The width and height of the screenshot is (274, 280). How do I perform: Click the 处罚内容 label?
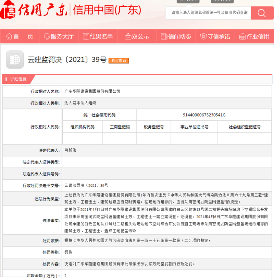(x=51, y=264)
